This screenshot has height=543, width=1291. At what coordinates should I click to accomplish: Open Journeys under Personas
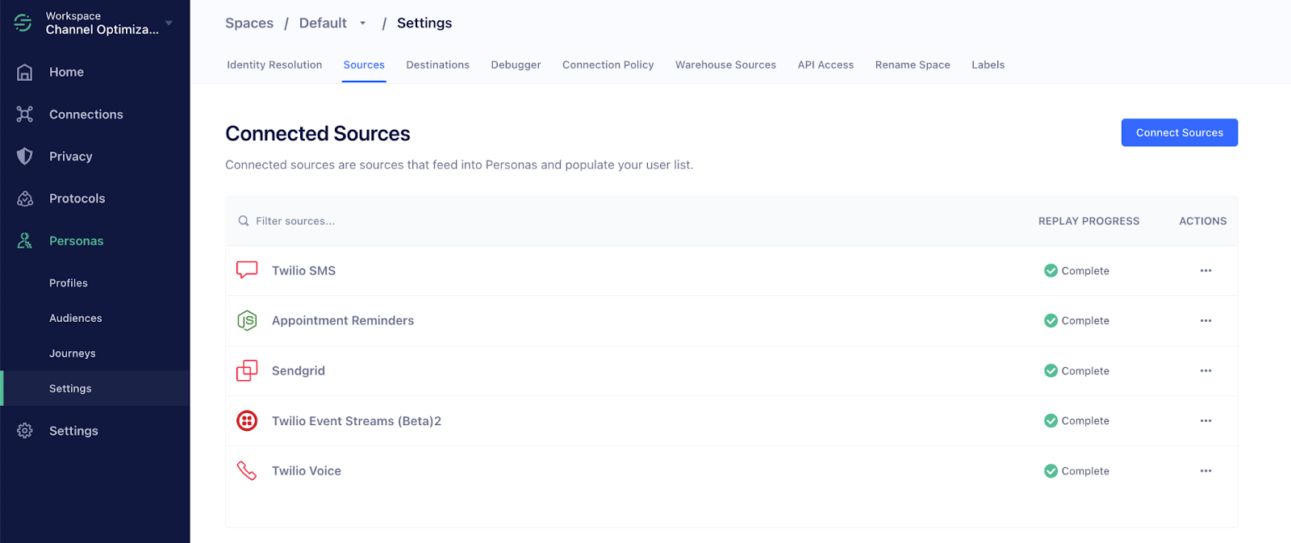point(73,353)
